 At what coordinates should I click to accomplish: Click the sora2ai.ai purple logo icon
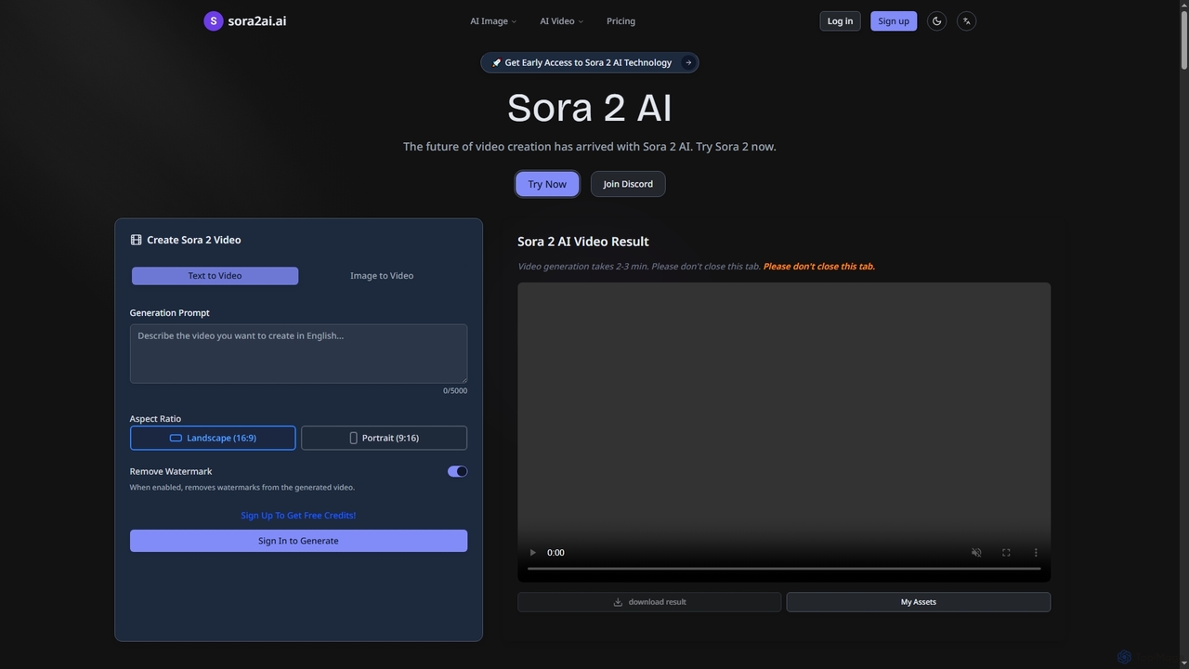coord(214,20)
